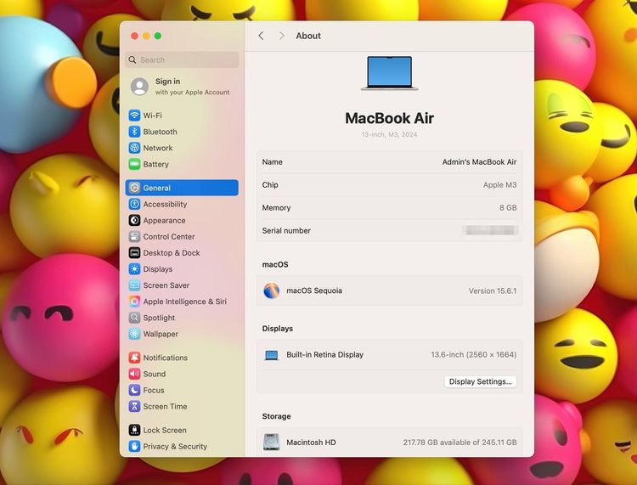Open Control Center icon

tap(134, 236)
